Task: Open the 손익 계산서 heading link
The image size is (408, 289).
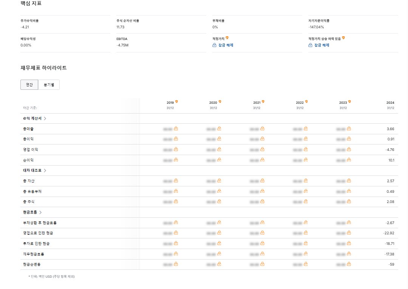Action: (x=32, y=118)
